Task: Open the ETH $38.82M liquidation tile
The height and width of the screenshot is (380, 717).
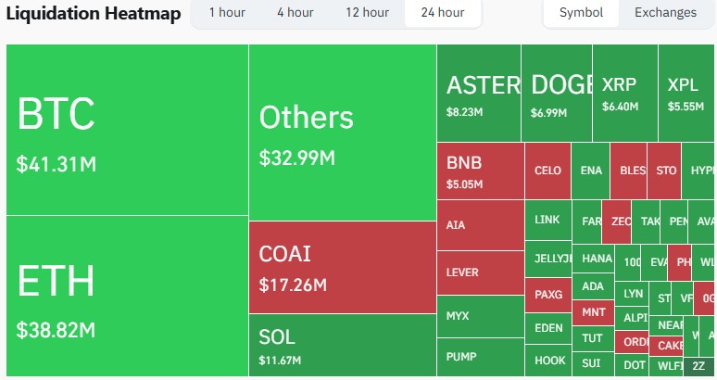Action: pyautogui.click(x=127, y=295)
